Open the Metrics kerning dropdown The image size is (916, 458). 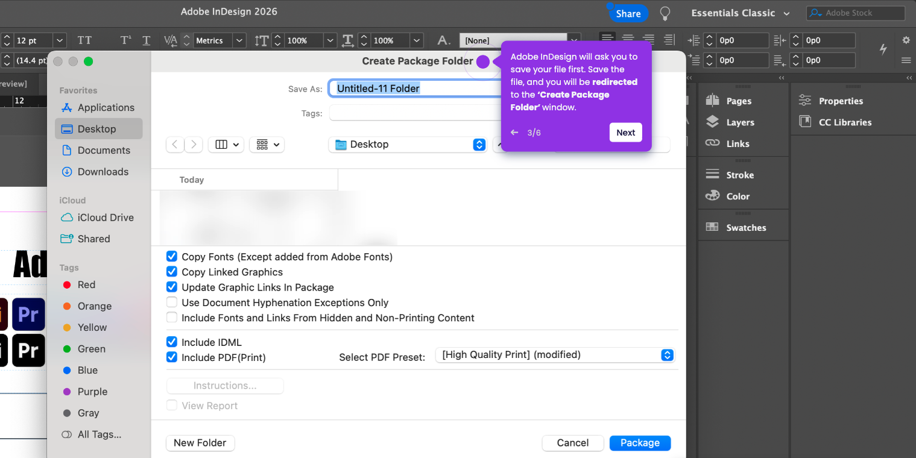240,40
